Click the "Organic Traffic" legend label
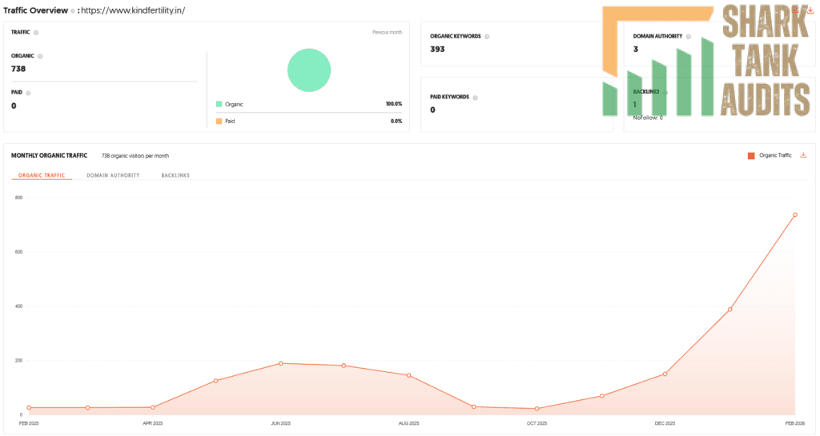Viewport: 820px width, 436px height. click(775, 155)
